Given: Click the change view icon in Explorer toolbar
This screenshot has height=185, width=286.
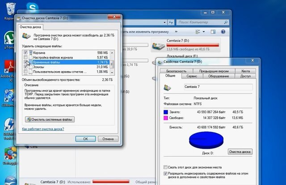Looking at the screenshot, I should (198, 32).
